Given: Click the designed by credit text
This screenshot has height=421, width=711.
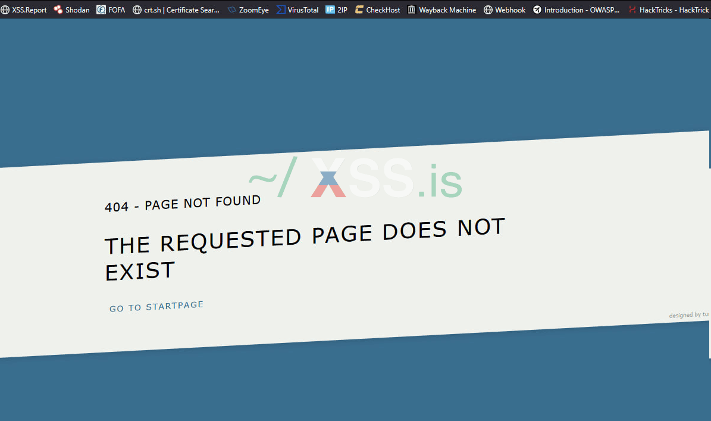Looking at the screenshot, I should [x=689, y=314].
